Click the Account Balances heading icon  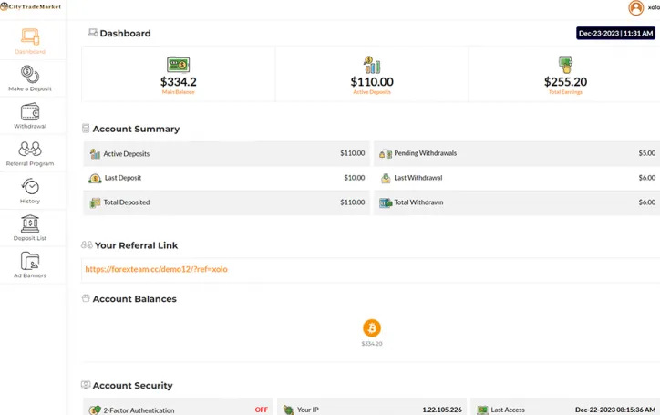coord(86,298)
